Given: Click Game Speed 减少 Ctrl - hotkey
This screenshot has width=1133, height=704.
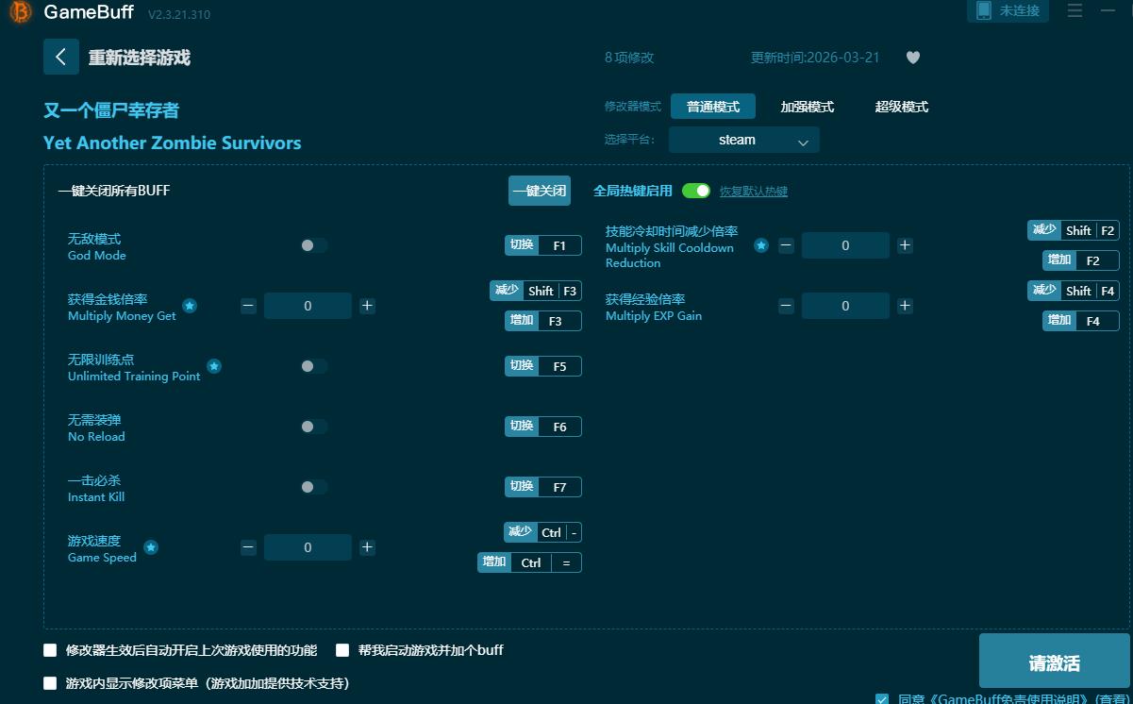Looking at the screenshot, I should tap(543, 532).
